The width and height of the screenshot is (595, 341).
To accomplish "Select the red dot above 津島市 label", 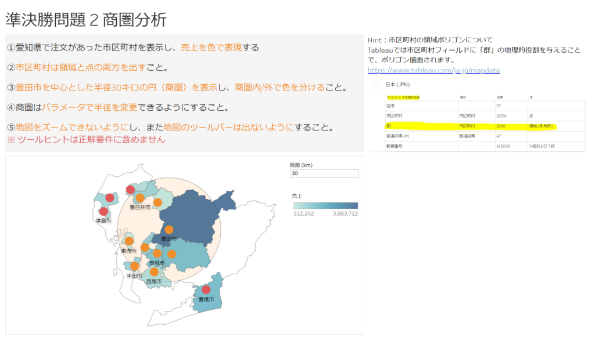I will point(103,212).
